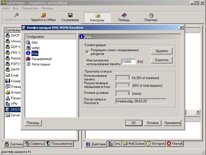Switch to the Mail Queue tab
The height and width of the screenshot is (155, 206).
click(134, 144)
